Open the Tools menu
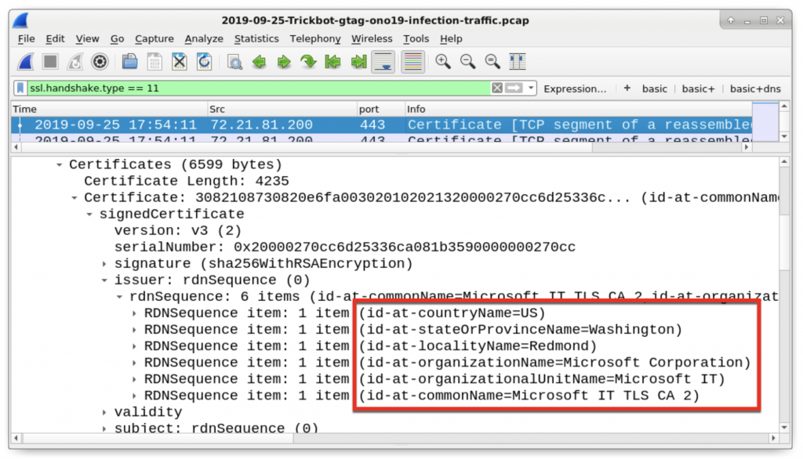This screenshot has width=803, height=459. pyautogui.click(x=416, y=39)
